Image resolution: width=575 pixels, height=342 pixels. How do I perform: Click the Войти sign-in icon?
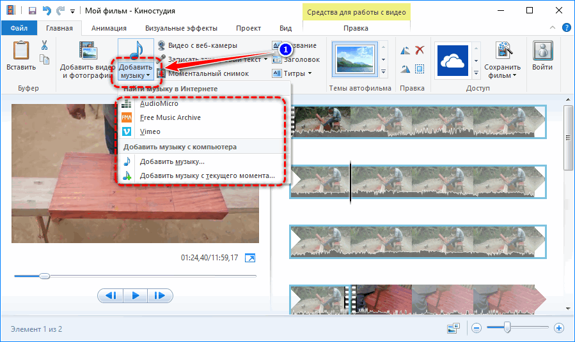click(x=542, y=50)
